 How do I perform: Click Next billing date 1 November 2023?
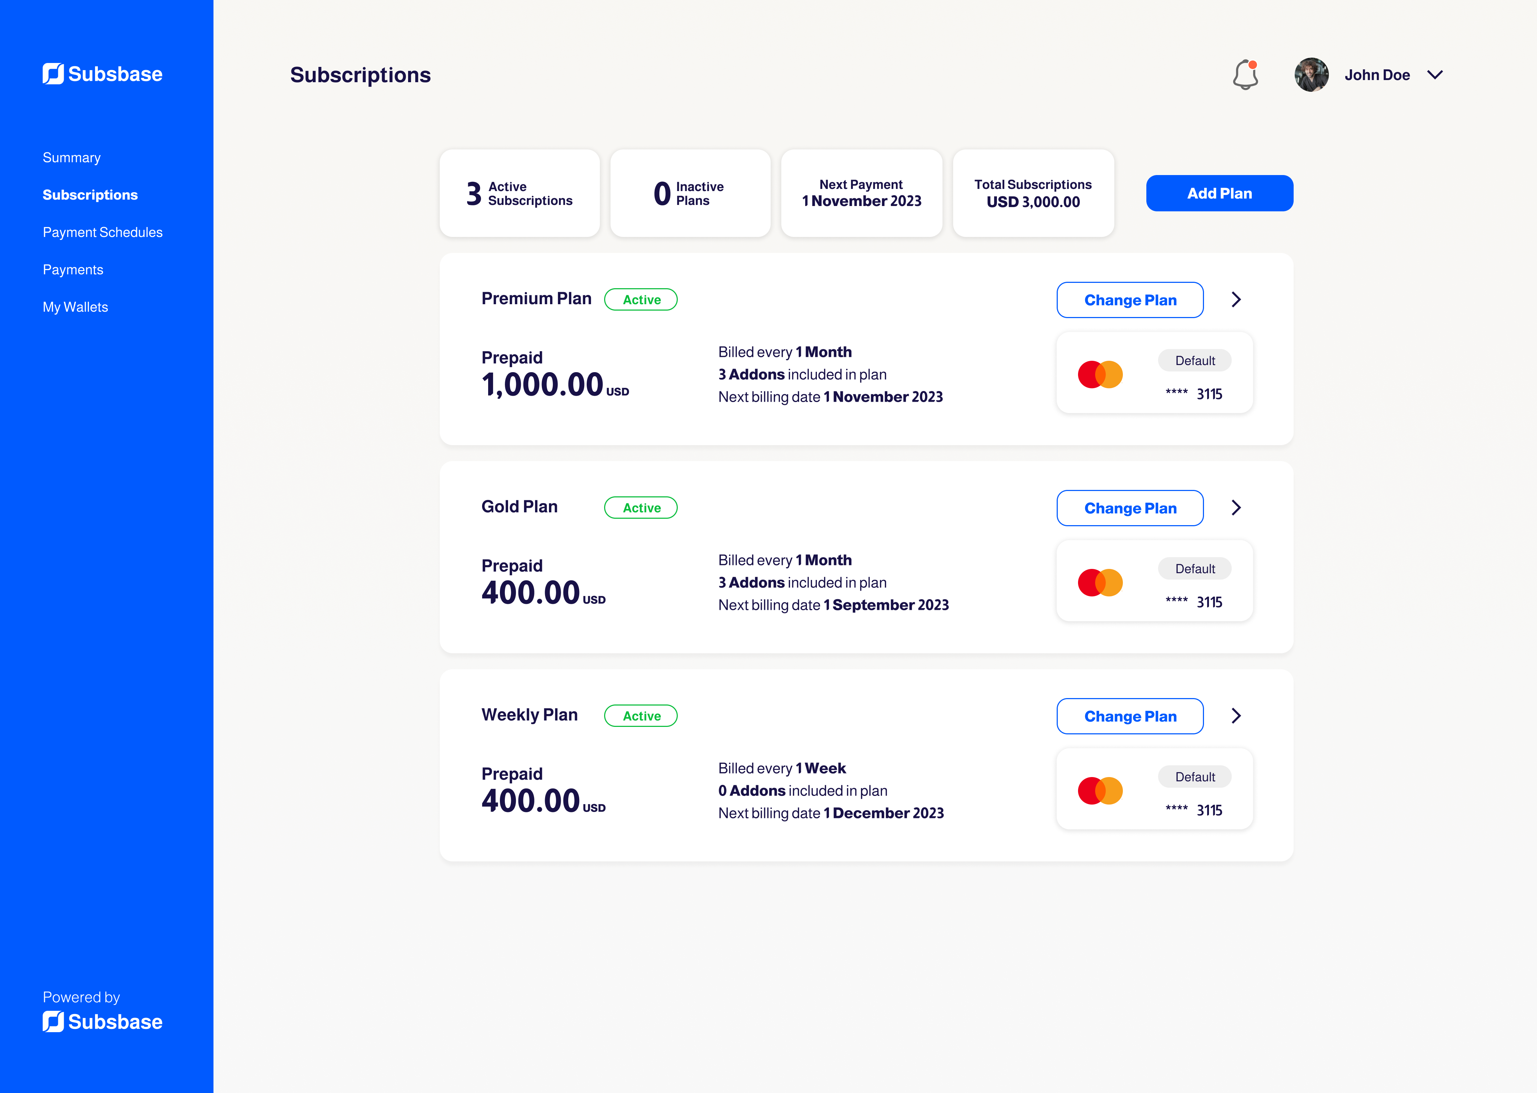[x=830, y=397]
